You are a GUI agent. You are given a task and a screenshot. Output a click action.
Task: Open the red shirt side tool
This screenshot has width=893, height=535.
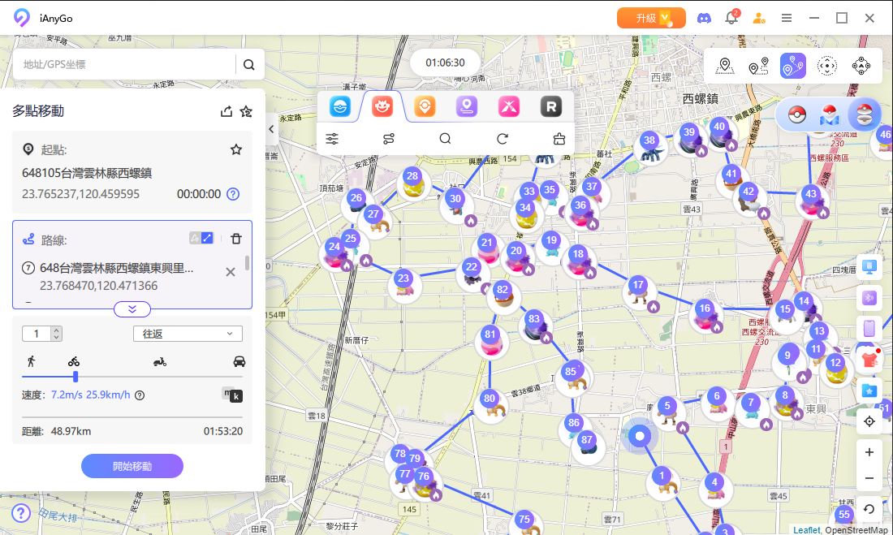(869, 359)
